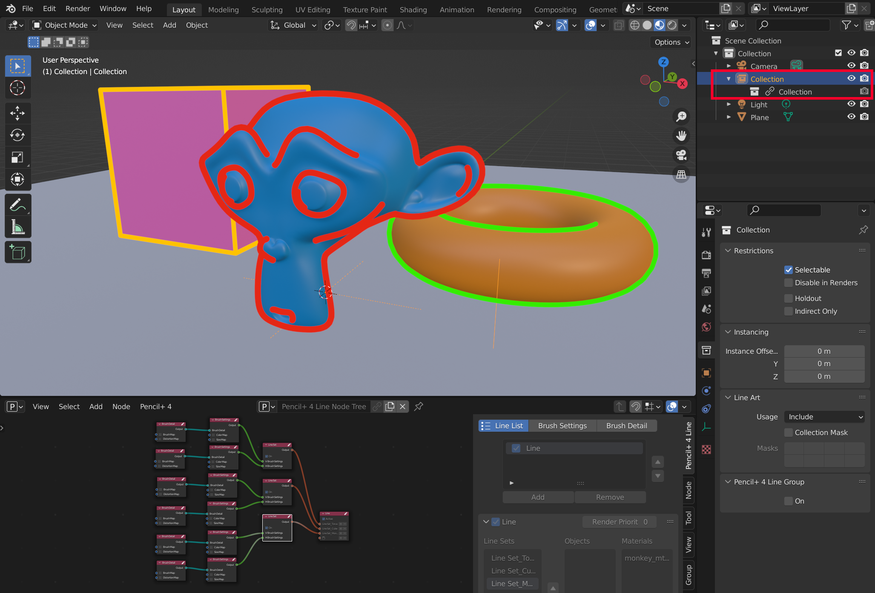This screenshot has height=593, width=875.
Task: Click Remove button in Line List
Action: click(x=610, y=497)
